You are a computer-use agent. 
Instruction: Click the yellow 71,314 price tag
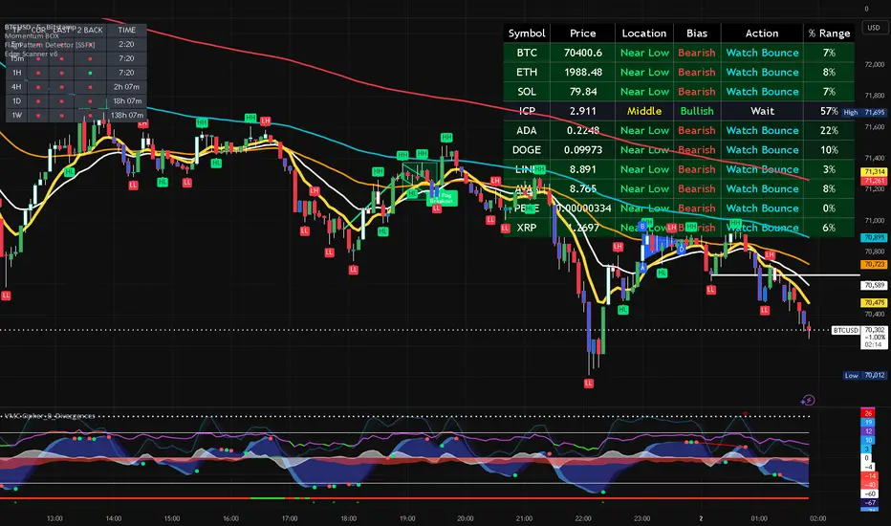point(874,172)
